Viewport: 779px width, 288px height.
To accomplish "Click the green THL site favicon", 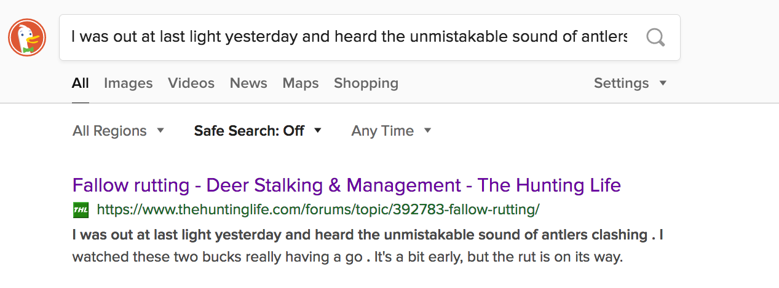I will tap(81, 210).
